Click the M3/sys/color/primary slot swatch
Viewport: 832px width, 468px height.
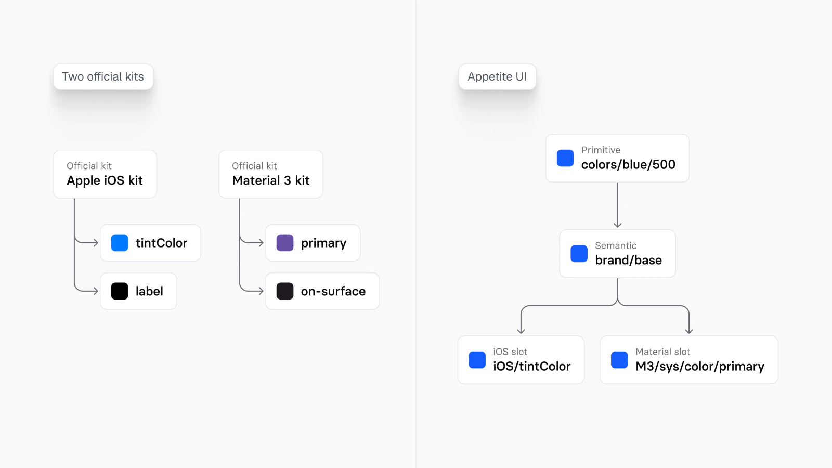tap(619, 360)
